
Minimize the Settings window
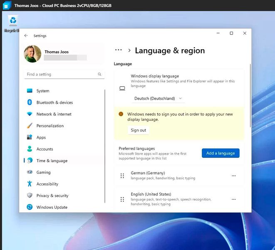click(218, 33)
